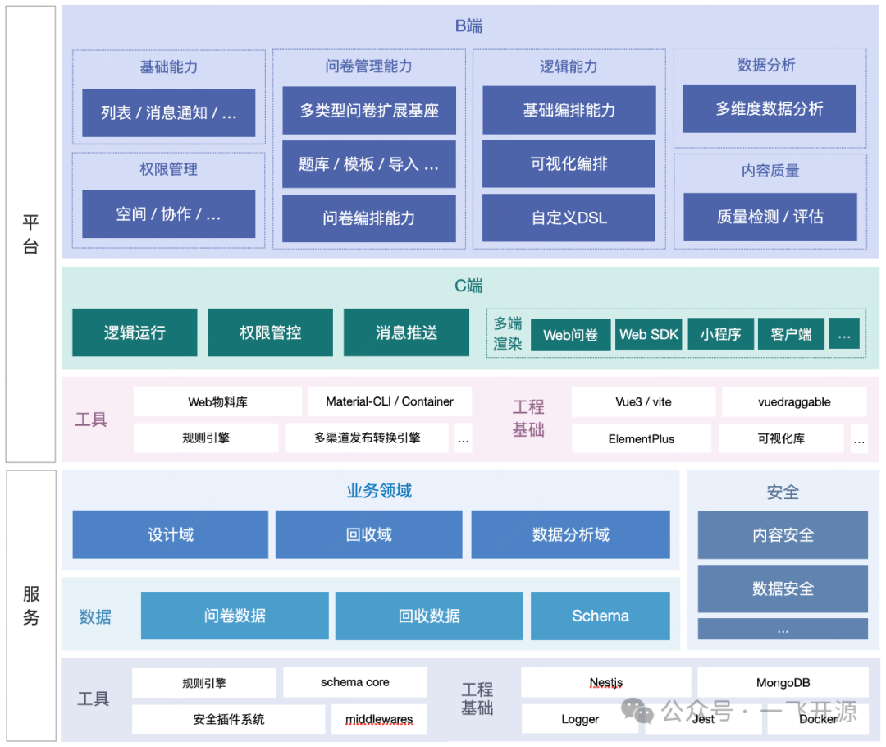Select the Web物料库 cell
This screenshot has width=886, height=747.
[x=217, y=402]
